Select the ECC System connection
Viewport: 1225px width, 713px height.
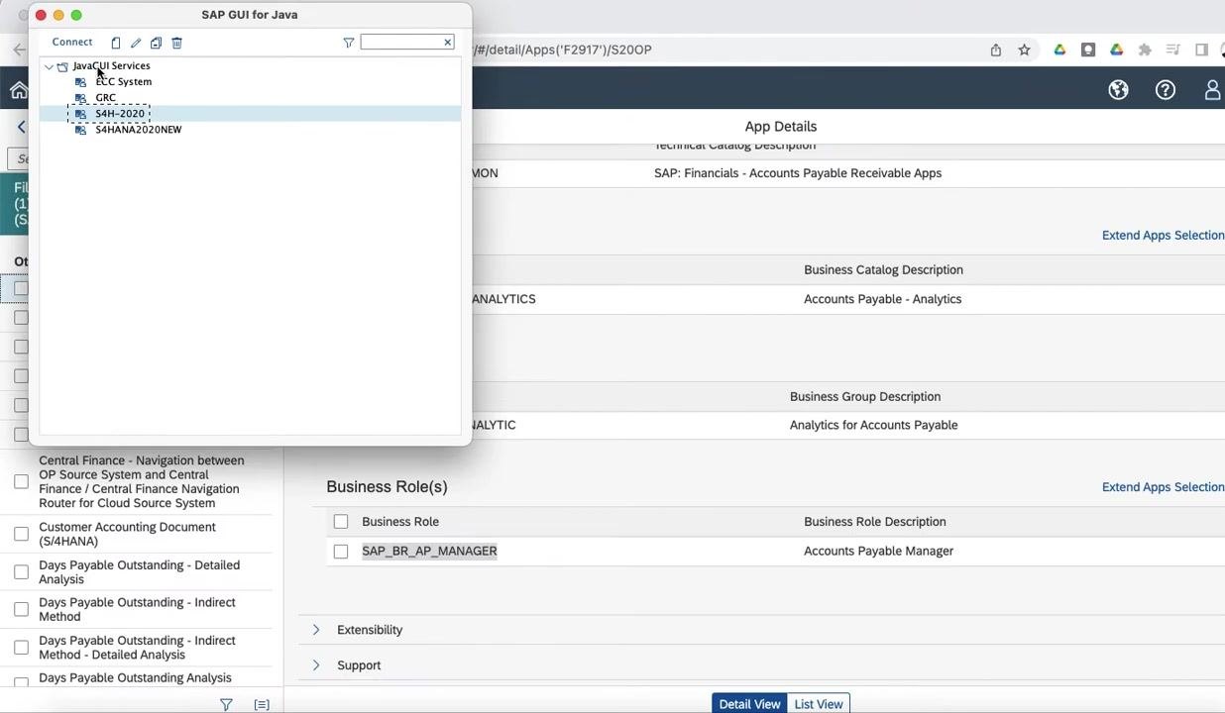click(x=123, y=82)
